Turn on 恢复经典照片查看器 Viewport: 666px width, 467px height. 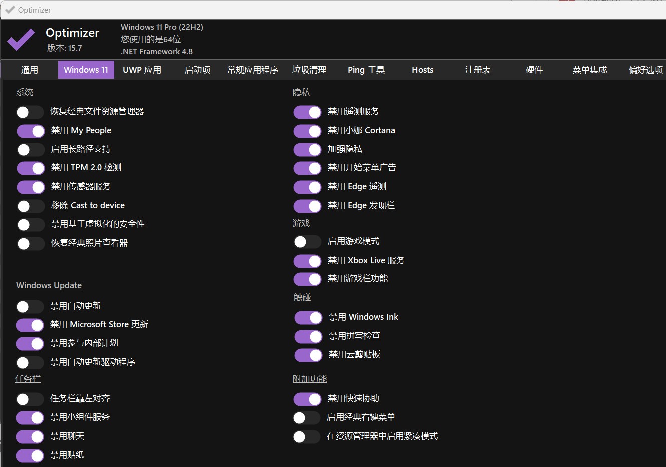pos(31,244)
